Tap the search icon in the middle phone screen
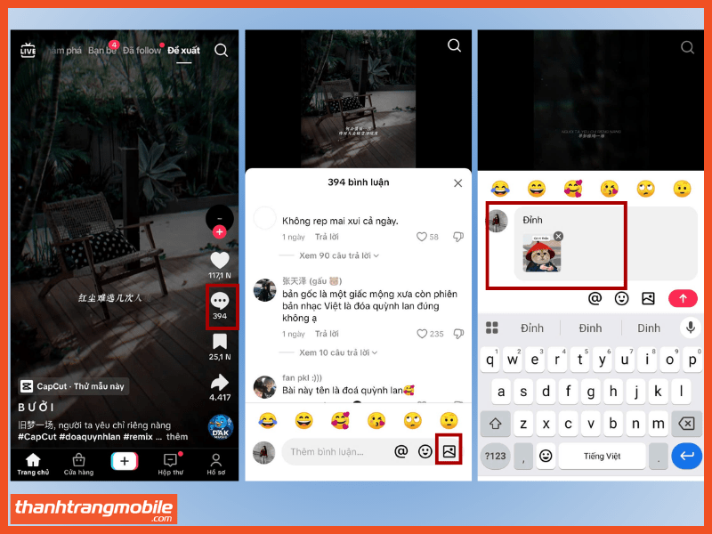The width and height of the screenshot is (712, 534). 454,45
